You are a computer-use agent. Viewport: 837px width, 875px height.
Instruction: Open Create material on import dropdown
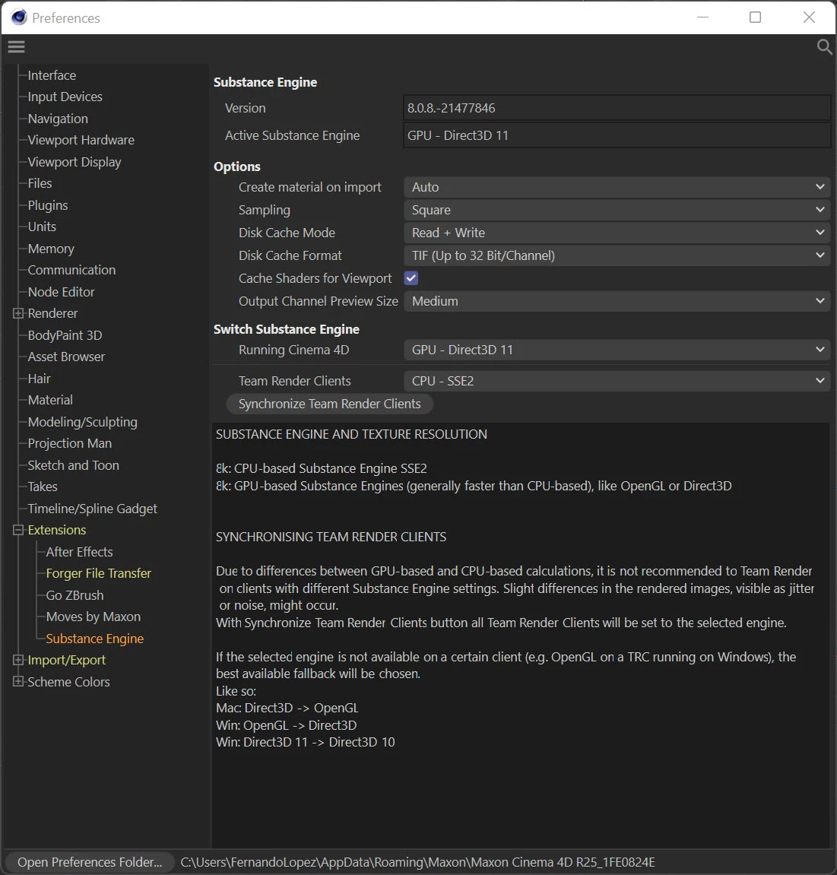[x=617, y=187]
